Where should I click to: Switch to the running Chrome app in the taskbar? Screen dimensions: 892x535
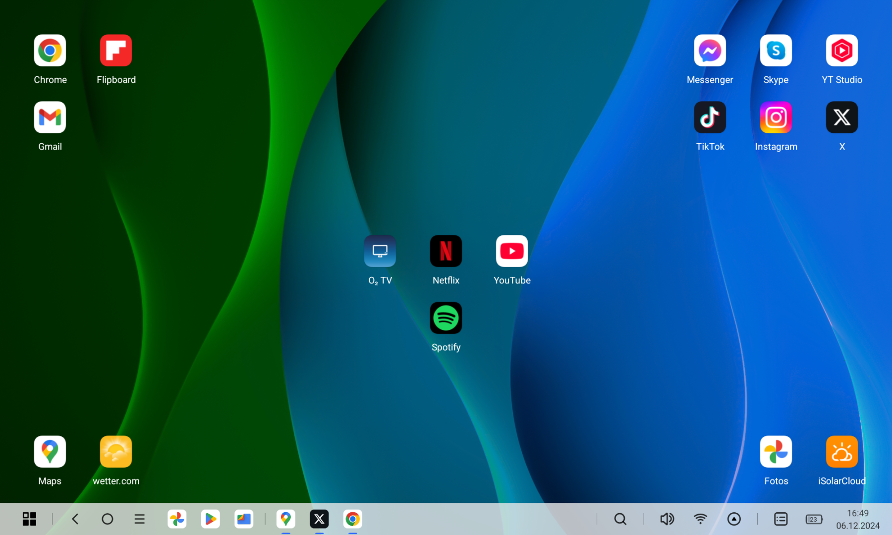coord(353,519)
